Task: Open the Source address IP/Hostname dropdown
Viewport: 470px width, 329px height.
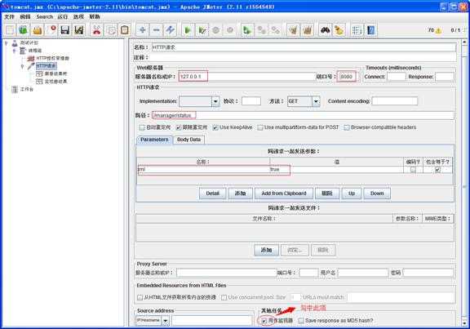Action: (165, 321)
